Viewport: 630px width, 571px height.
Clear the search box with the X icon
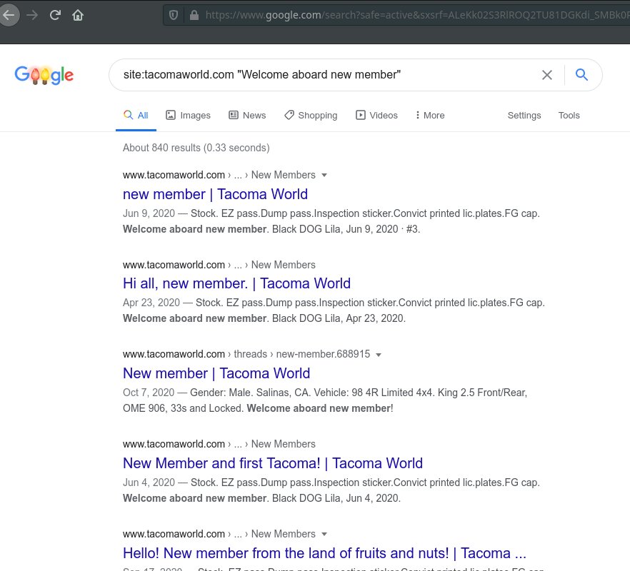(x=547, y=75)
